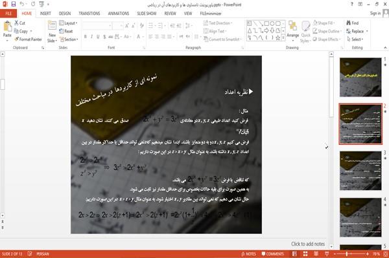389x258 pixels.
Task: Open the FILE tab
Action: (8, 14)
